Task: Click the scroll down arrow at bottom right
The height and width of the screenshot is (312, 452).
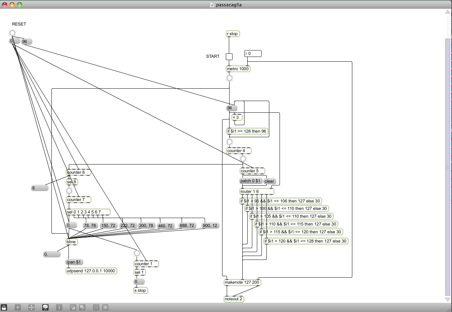Action: point(448,300)
